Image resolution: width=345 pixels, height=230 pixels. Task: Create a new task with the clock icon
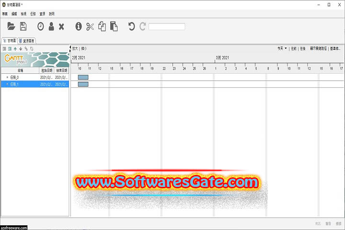pos(40,26)
